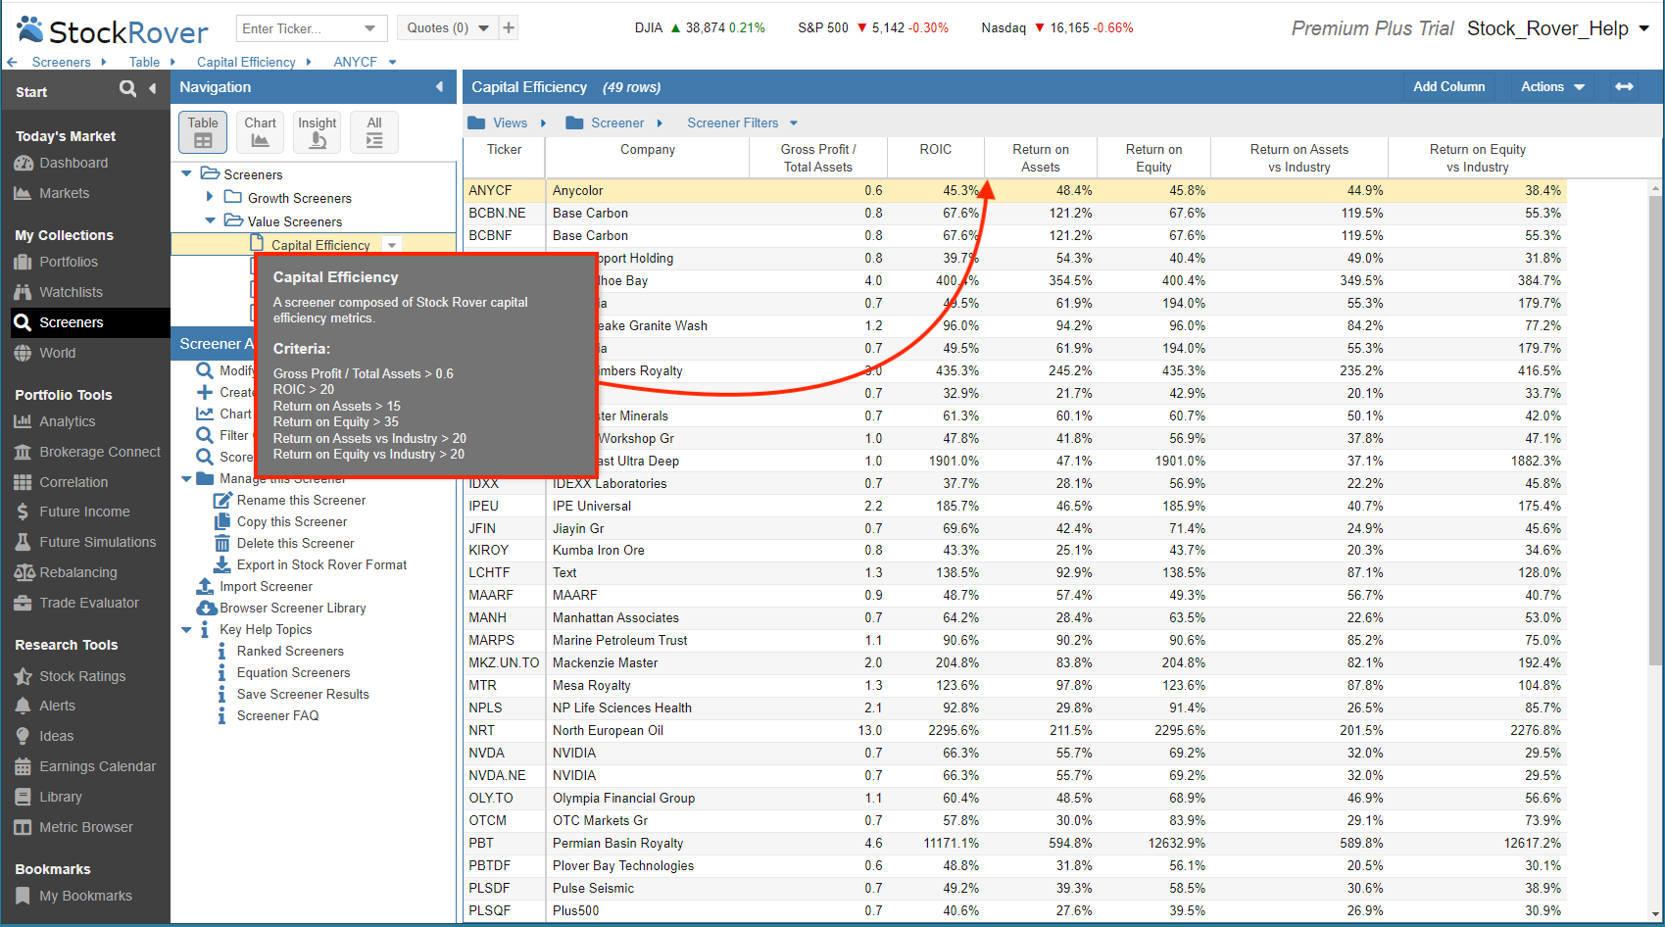
Task: Open Dashboard from sidebar
Action: click(73, 163)
